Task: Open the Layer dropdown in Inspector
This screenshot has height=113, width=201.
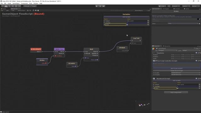Action: click(191, 51)
